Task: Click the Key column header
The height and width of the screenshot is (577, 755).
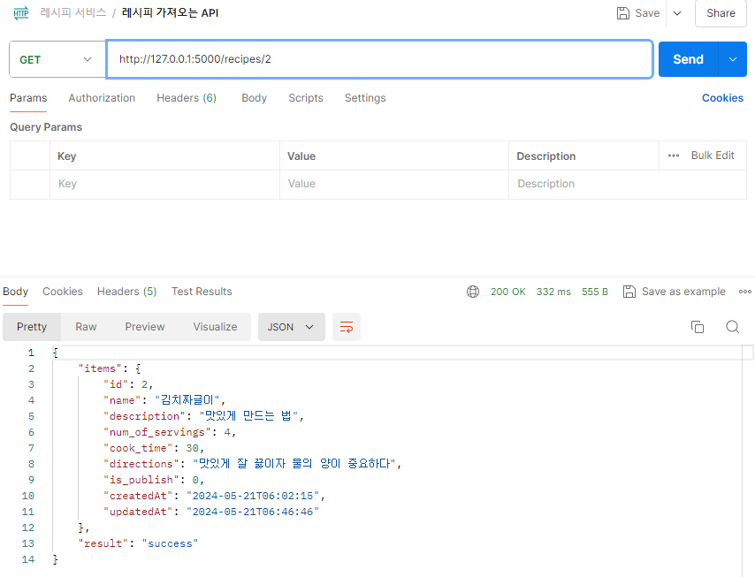Action: (x=67, y=156)
